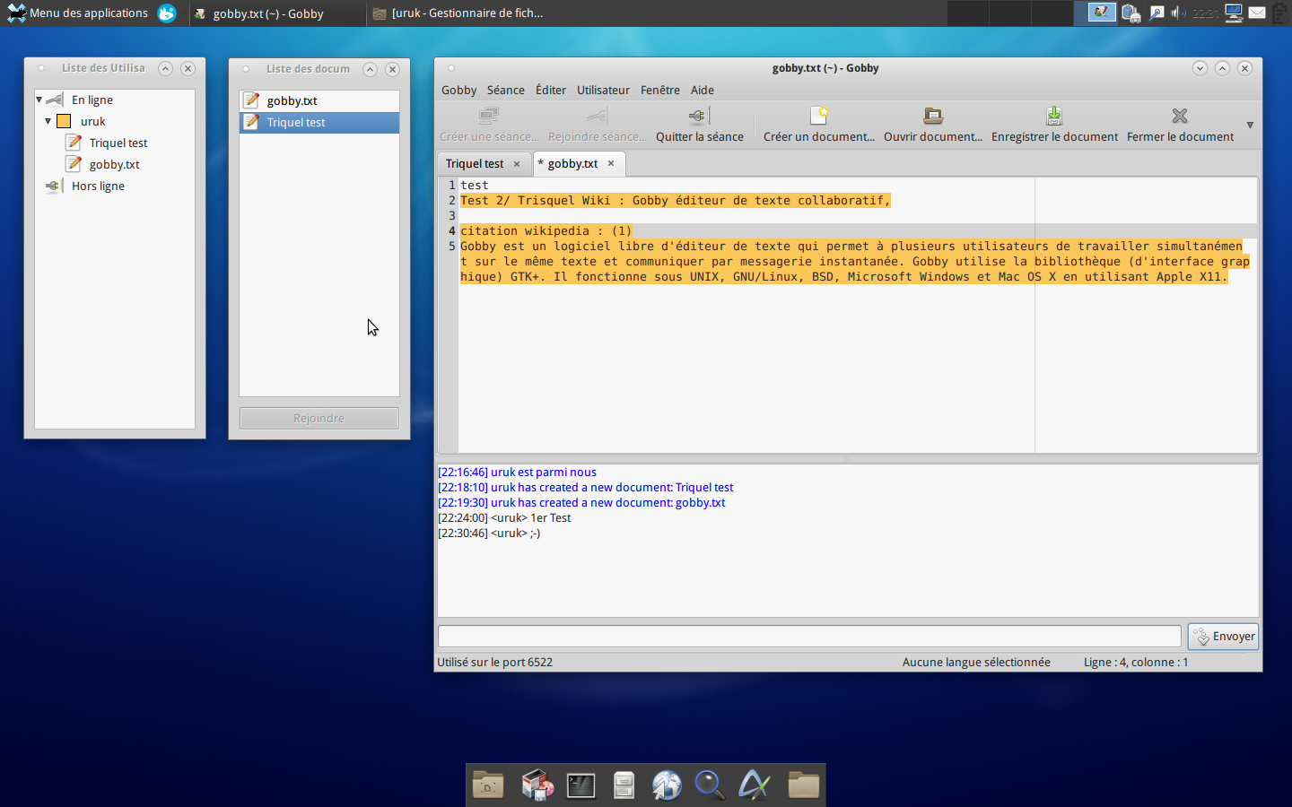Open the desktop folder in dock

click(488, 785)
